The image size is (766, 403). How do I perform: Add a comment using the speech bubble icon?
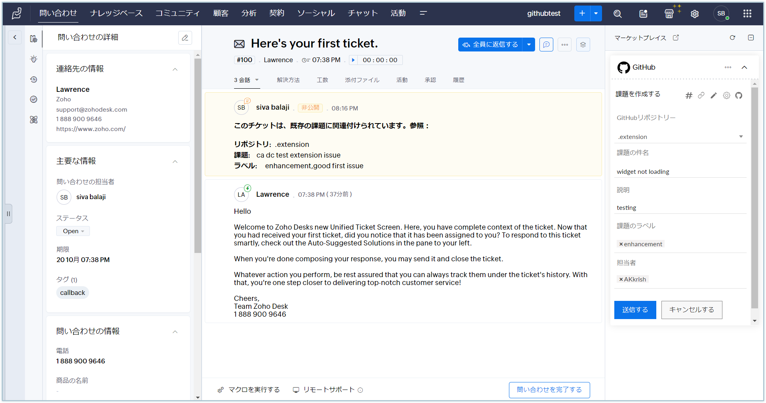(546, 45)
